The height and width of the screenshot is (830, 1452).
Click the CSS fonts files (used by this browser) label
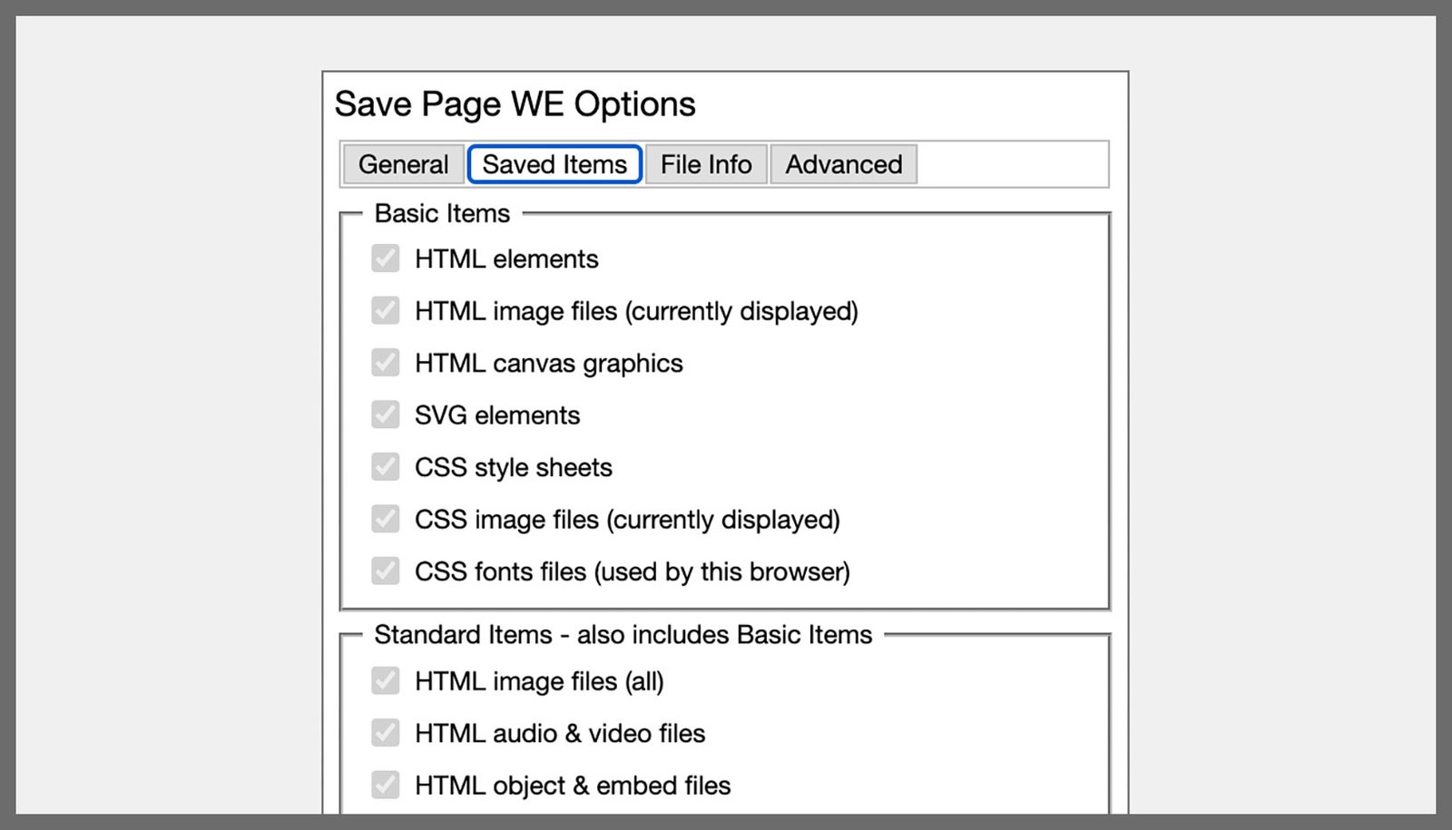(x=633, y=572)
